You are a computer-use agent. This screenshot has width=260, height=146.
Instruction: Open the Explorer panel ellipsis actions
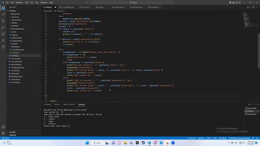(x=38, y=7)
